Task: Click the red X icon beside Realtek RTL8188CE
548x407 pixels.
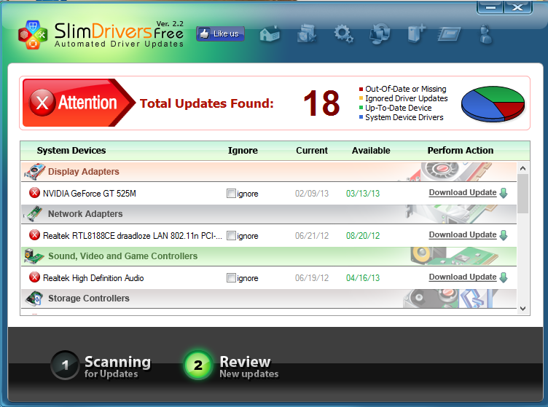Action: click(34, 235)
